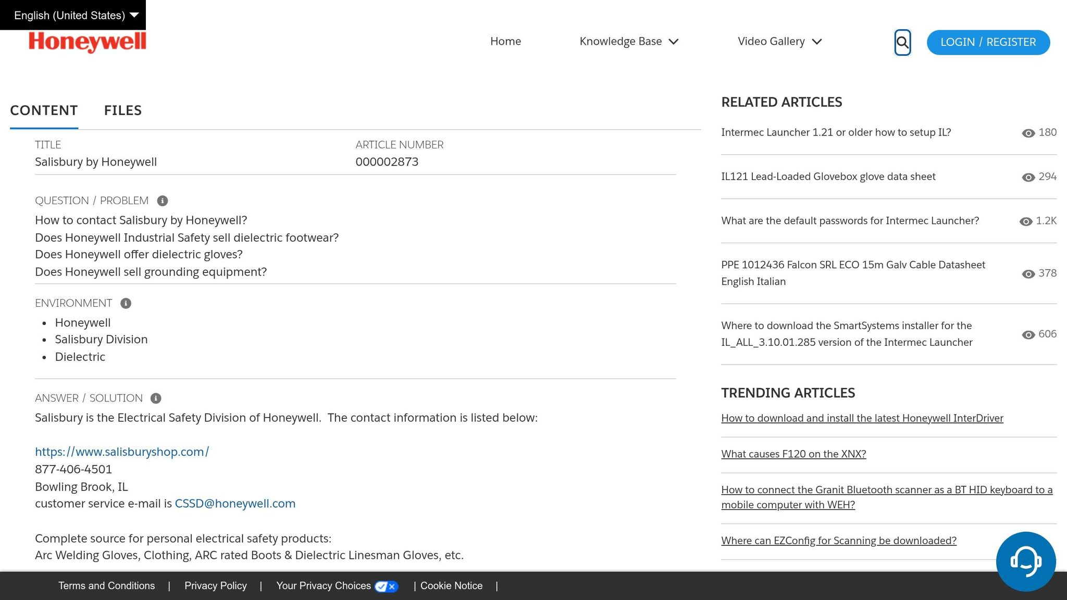This screenshot has width=1067, height=600.
Task: Click the Honeywell logo
Action: 88,42
